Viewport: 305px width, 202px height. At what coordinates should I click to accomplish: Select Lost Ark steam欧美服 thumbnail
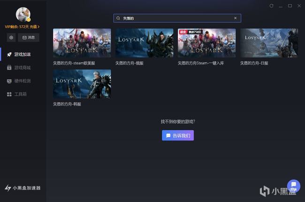click(x=82, y=43)
